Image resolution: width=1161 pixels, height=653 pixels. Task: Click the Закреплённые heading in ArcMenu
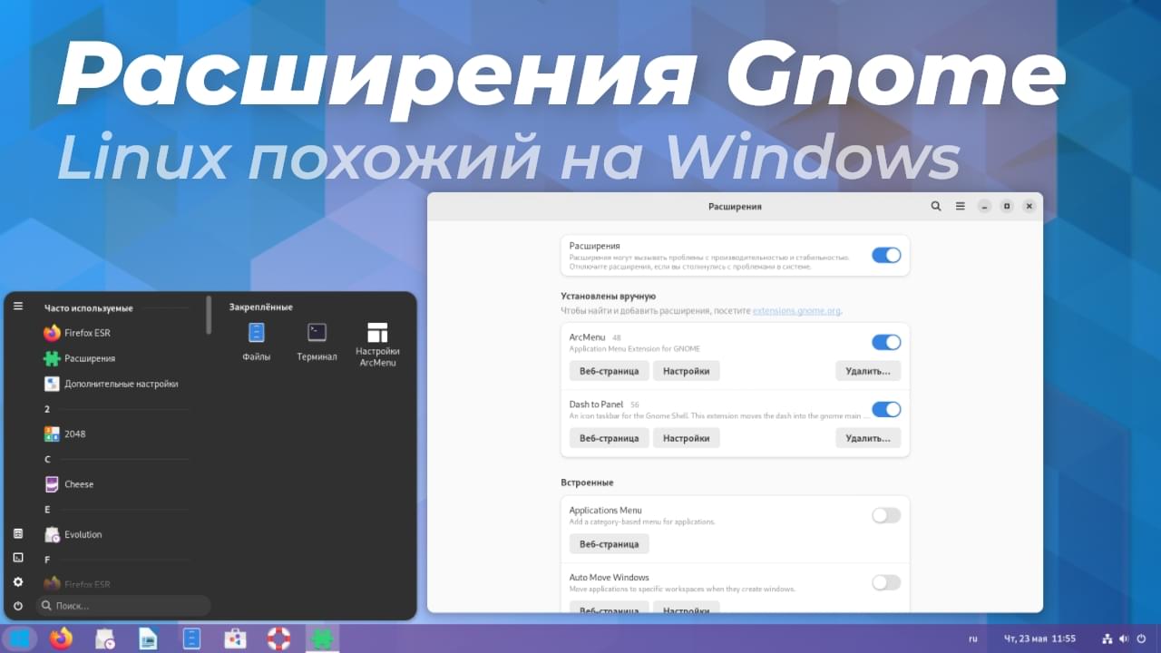coord(261,307)
